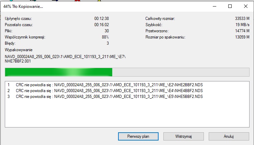
Task: Click the gray unfilled part of progress bar
Action: pos(181,72)
